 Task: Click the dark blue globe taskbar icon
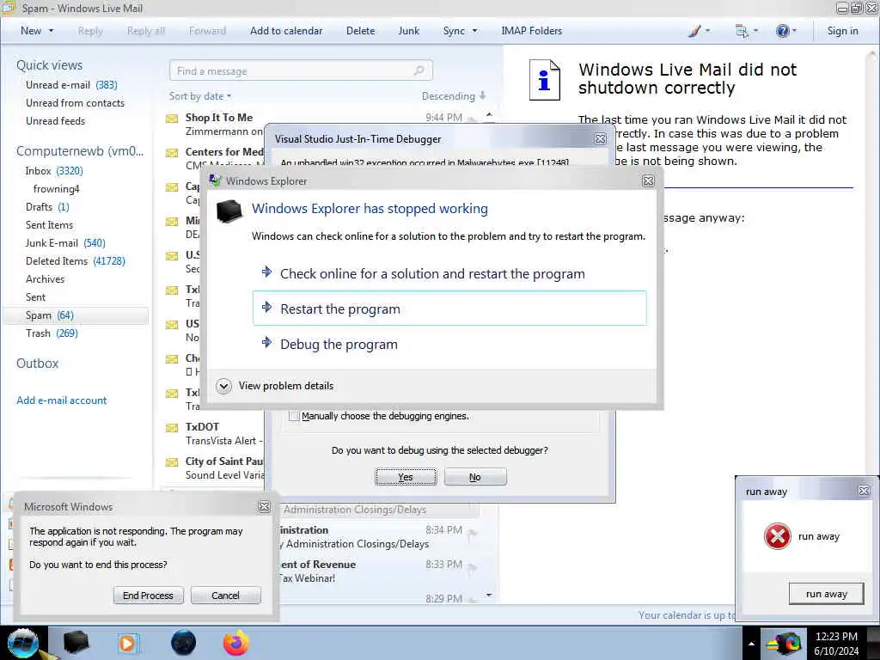tap(184, 643)
